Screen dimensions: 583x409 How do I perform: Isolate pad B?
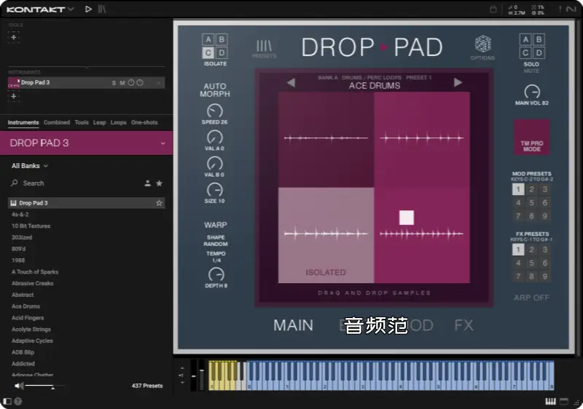click(x=222, y=40)
